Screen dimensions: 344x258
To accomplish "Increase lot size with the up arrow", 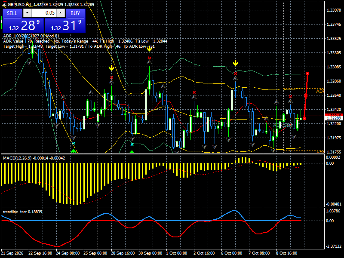I will click(61, 13).
